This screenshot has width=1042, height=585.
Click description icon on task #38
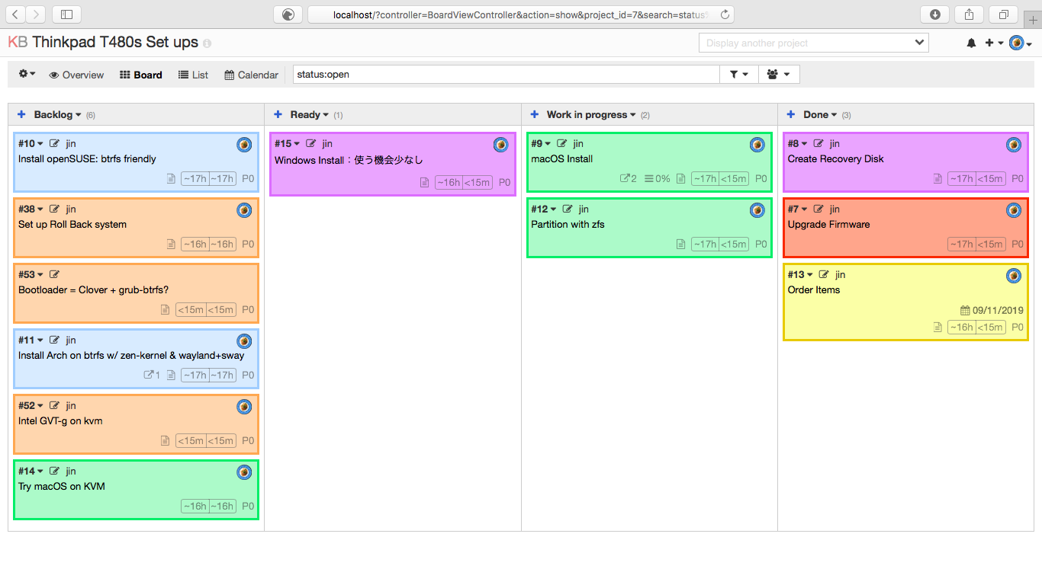tap(171, 245)
